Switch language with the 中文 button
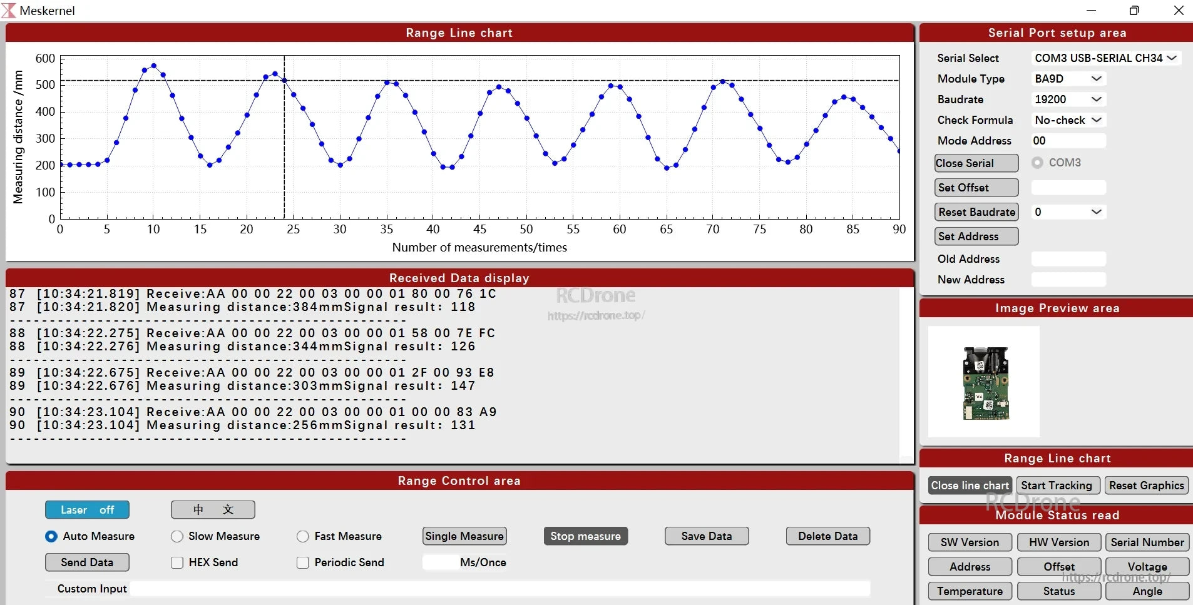1193x605 pixels. tap(213, 510)
